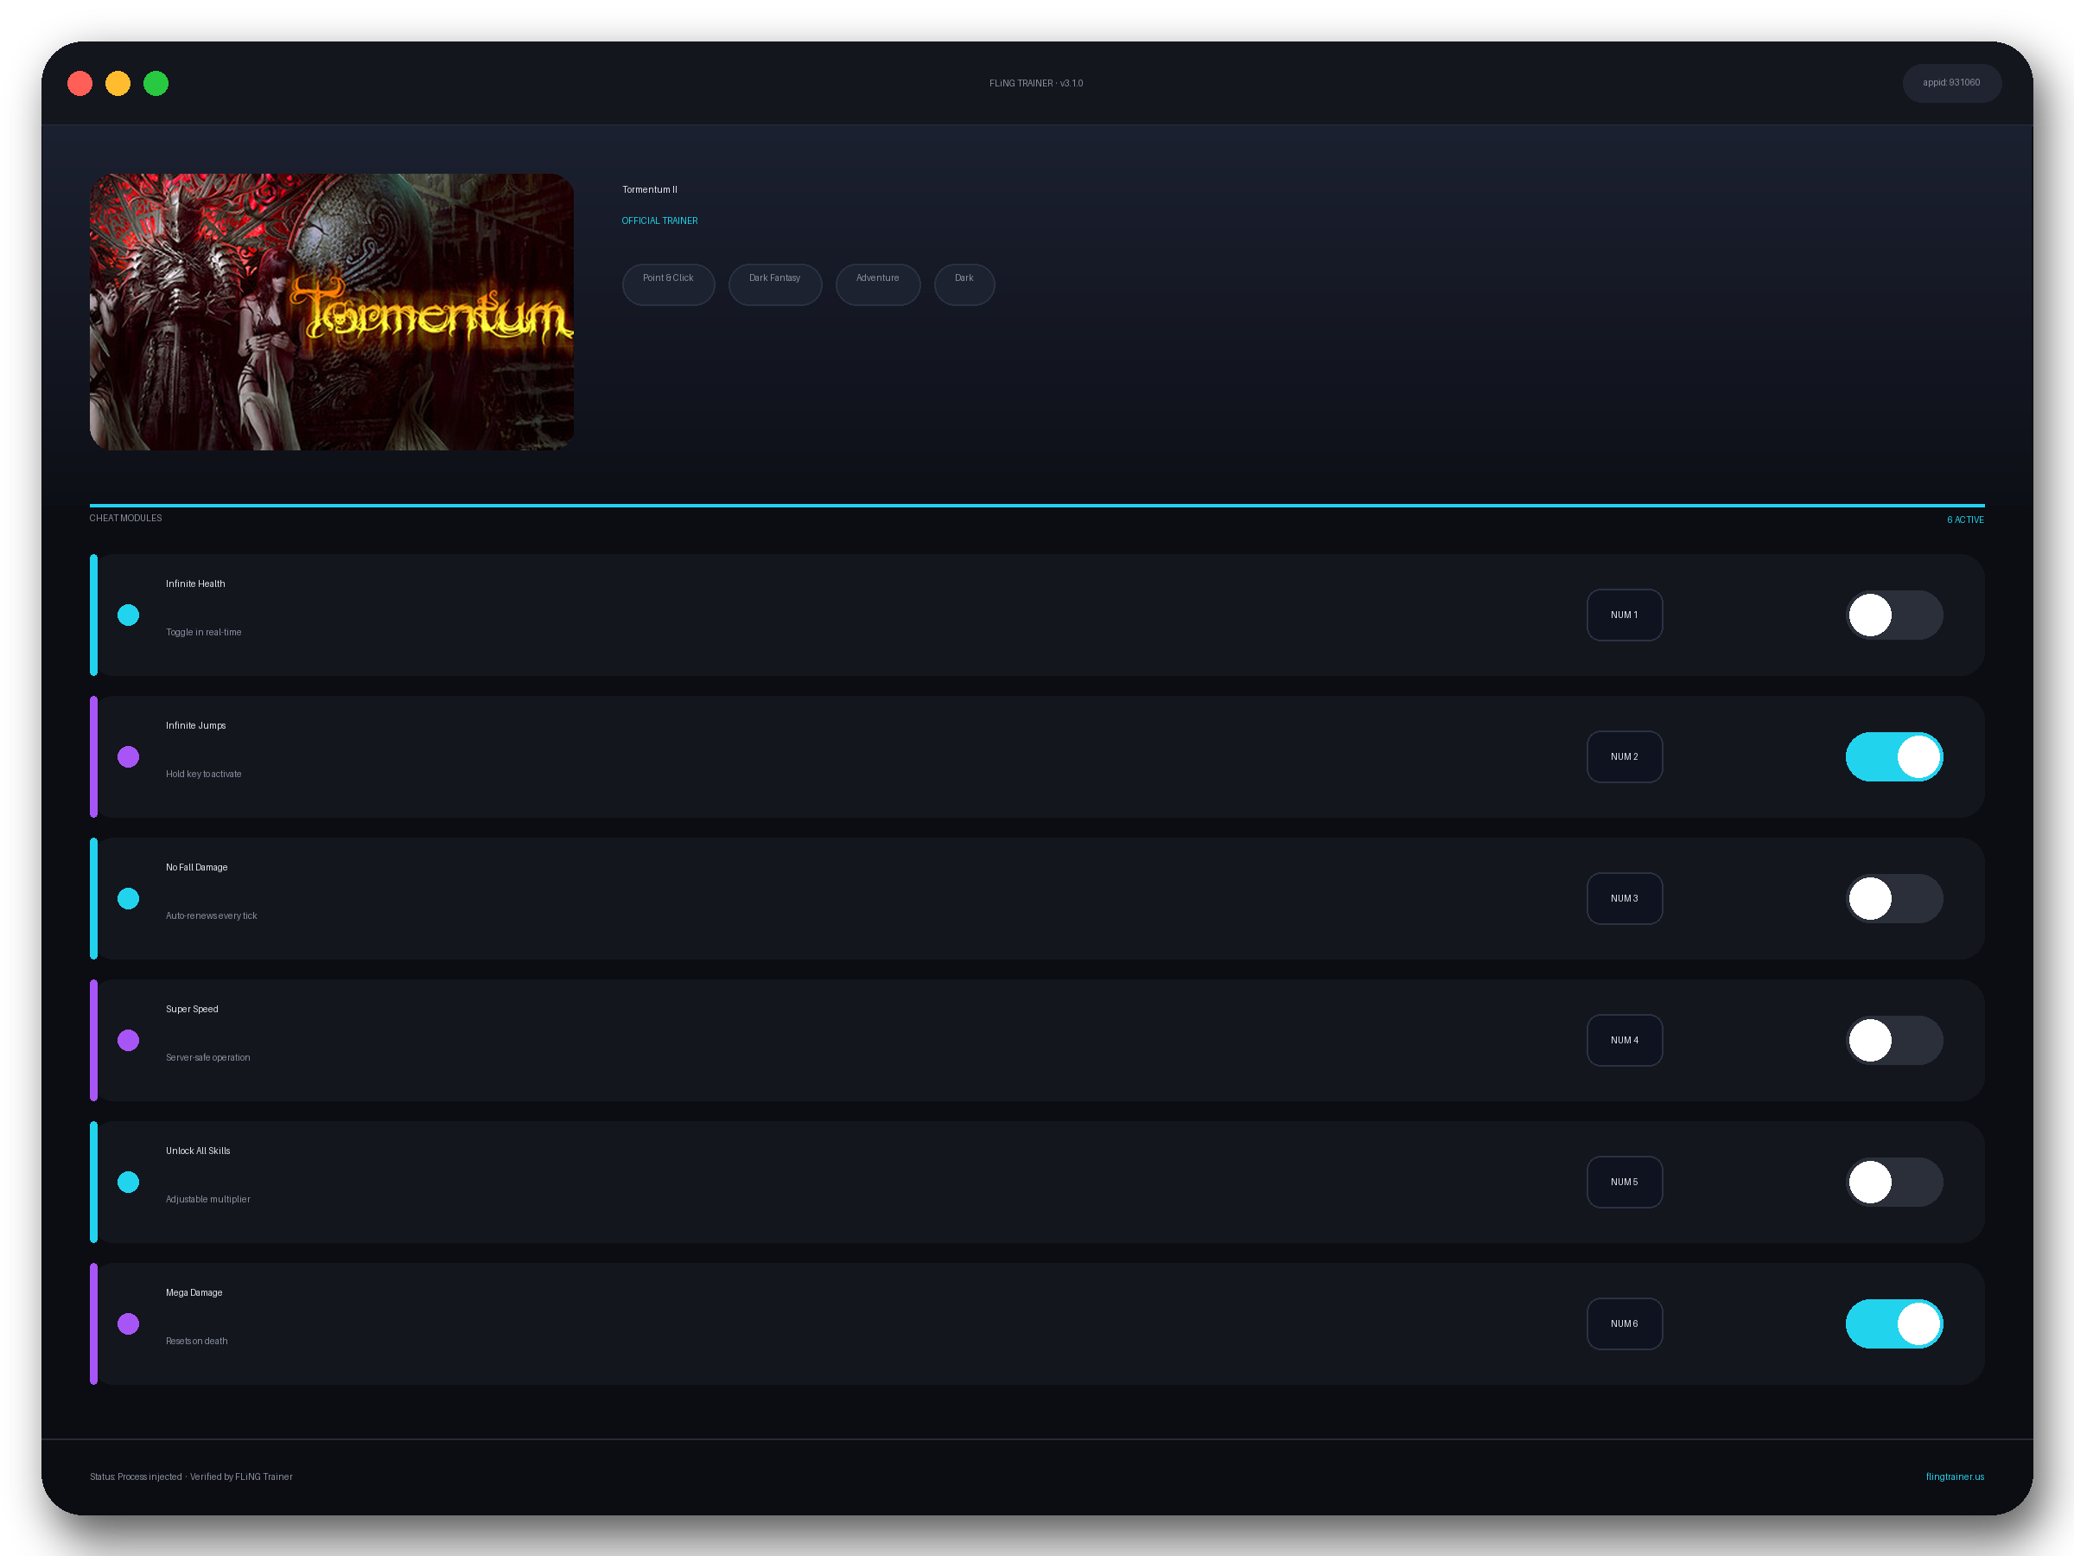Open the flingtrainer.us link
Image resolution: width=2074 pixels, height=1556 pixels.
click(1954, 1476)
